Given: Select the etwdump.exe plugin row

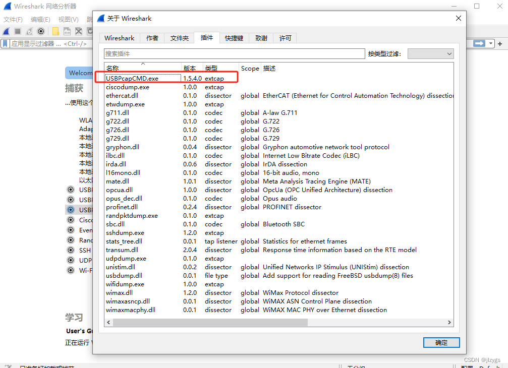Looking at the screenshot, I should pos(279,104).
